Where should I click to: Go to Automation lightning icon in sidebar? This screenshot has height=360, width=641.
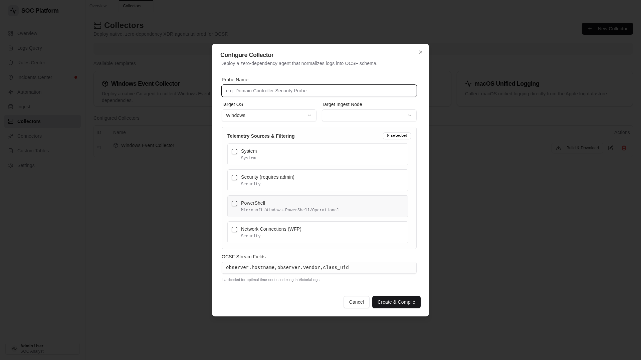click(x=11, y=92)
